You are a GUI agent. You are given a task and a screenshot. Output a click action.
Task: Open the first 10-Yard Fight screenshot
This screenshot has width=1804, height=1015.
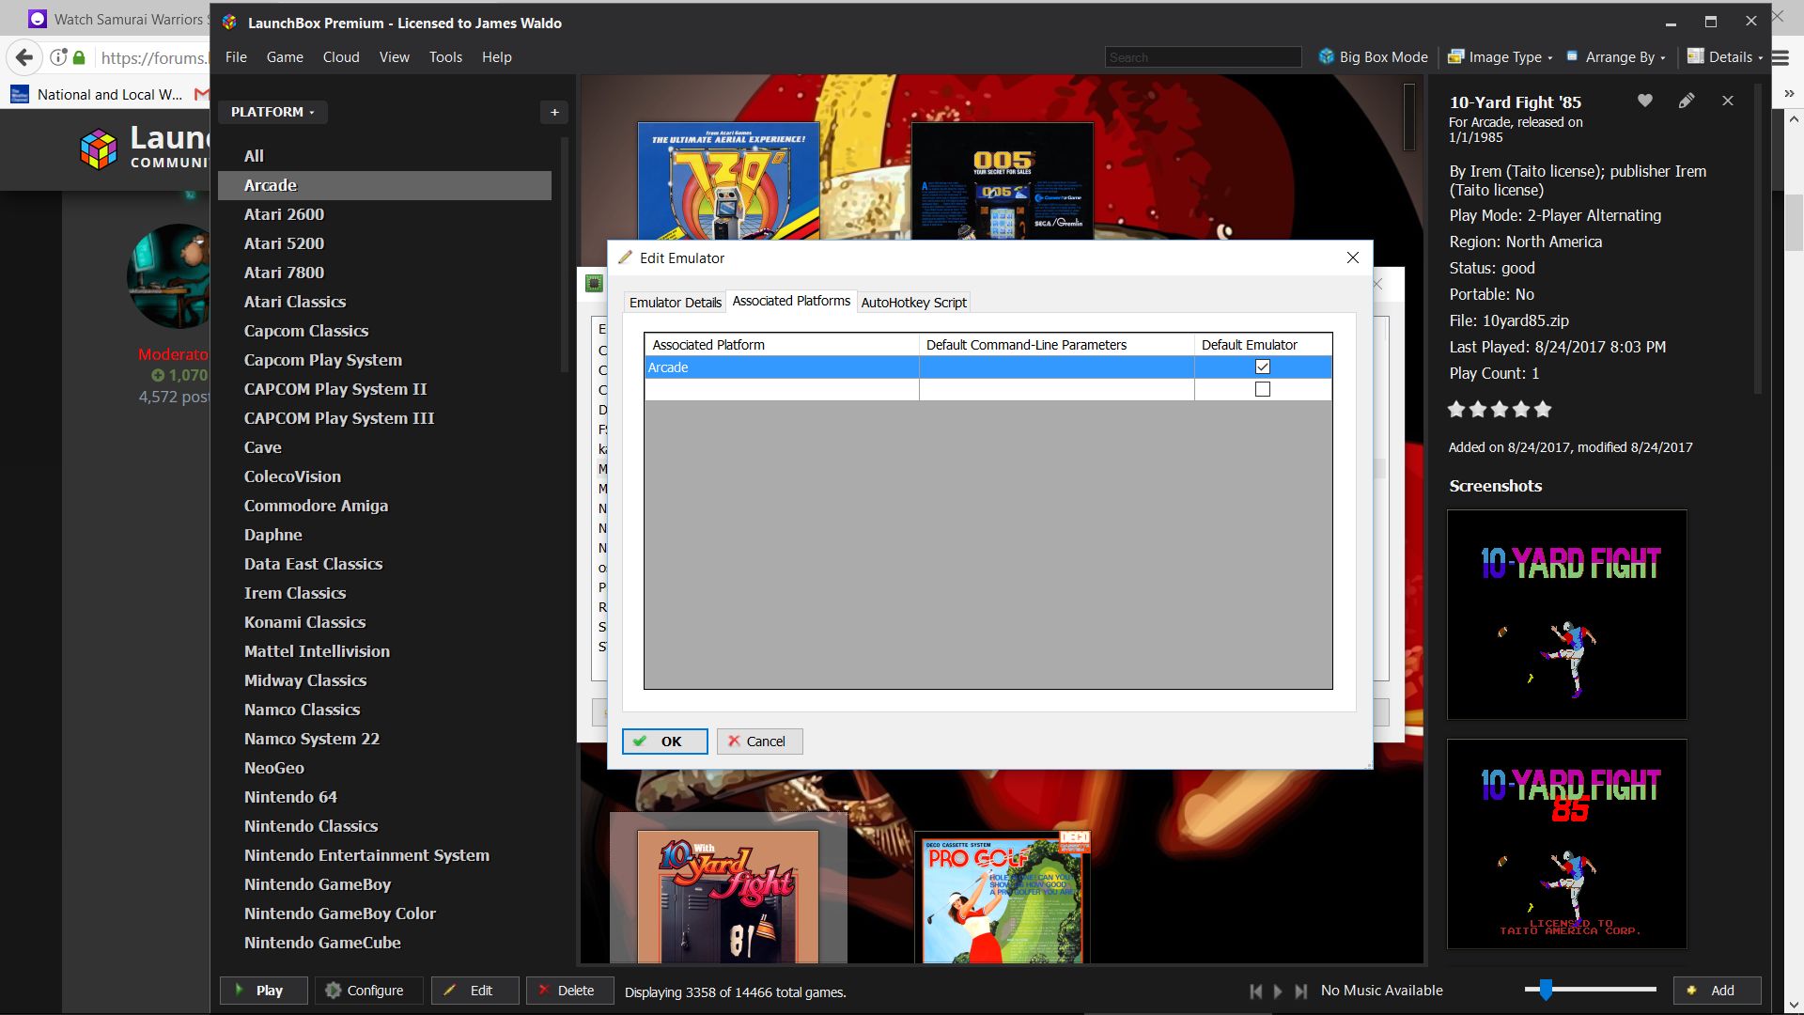point(1566,615)
